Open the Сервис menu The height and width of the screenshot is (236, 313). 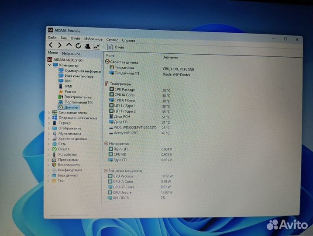pyautogui.click(x=112, y=40)
